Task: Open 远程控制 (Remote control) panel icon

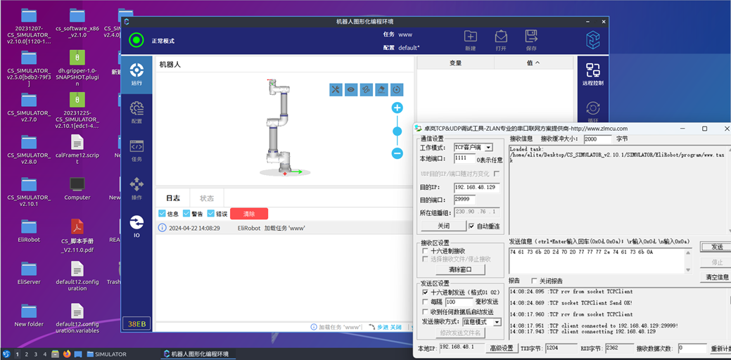Action: pyautogui.click(x=593, y=73)
